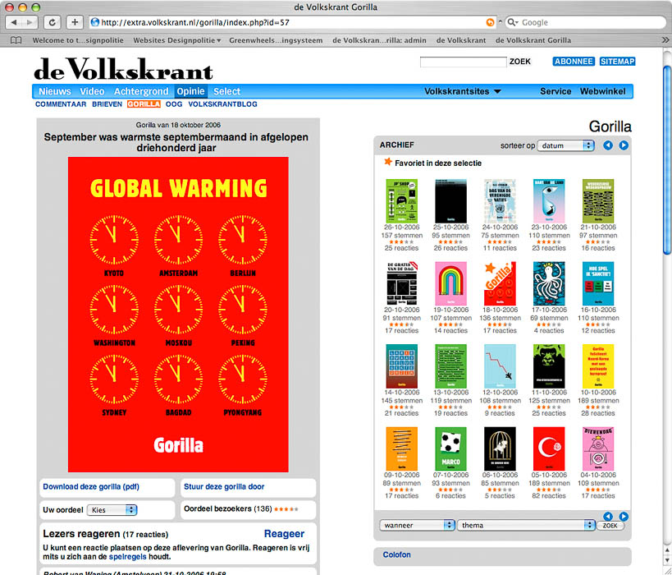Go to BRIEVEN subsection

click(x=107, y=104)
